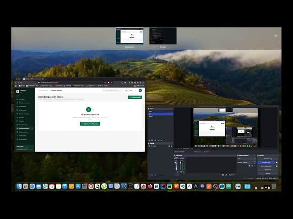Open a new browser tab
This screenshot has width=293, height=219.
coord(46,79)
